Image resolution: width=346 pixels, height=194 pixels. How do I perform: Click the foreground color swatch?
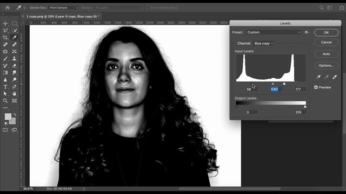8,116
